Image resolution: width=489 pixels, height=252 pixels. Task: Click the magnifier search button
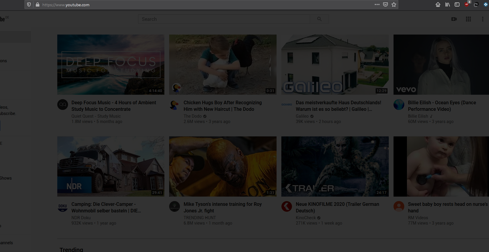point(319,19)
